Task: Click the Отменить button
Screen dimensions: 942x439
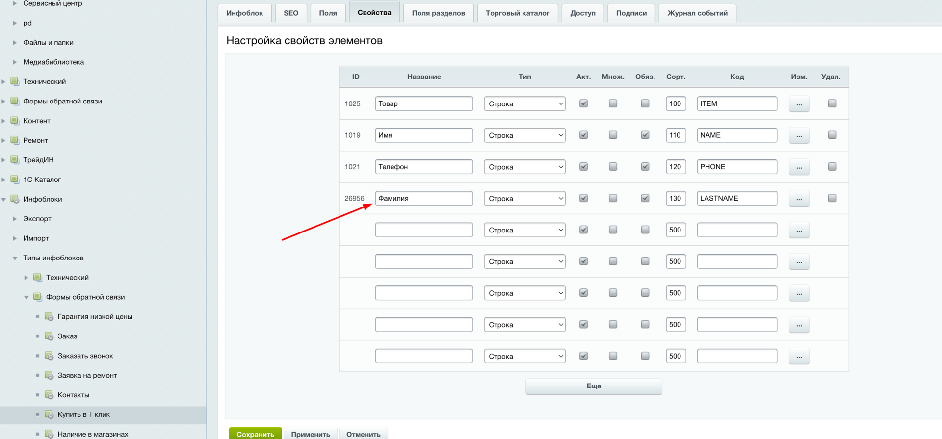Action: (364, 434)
